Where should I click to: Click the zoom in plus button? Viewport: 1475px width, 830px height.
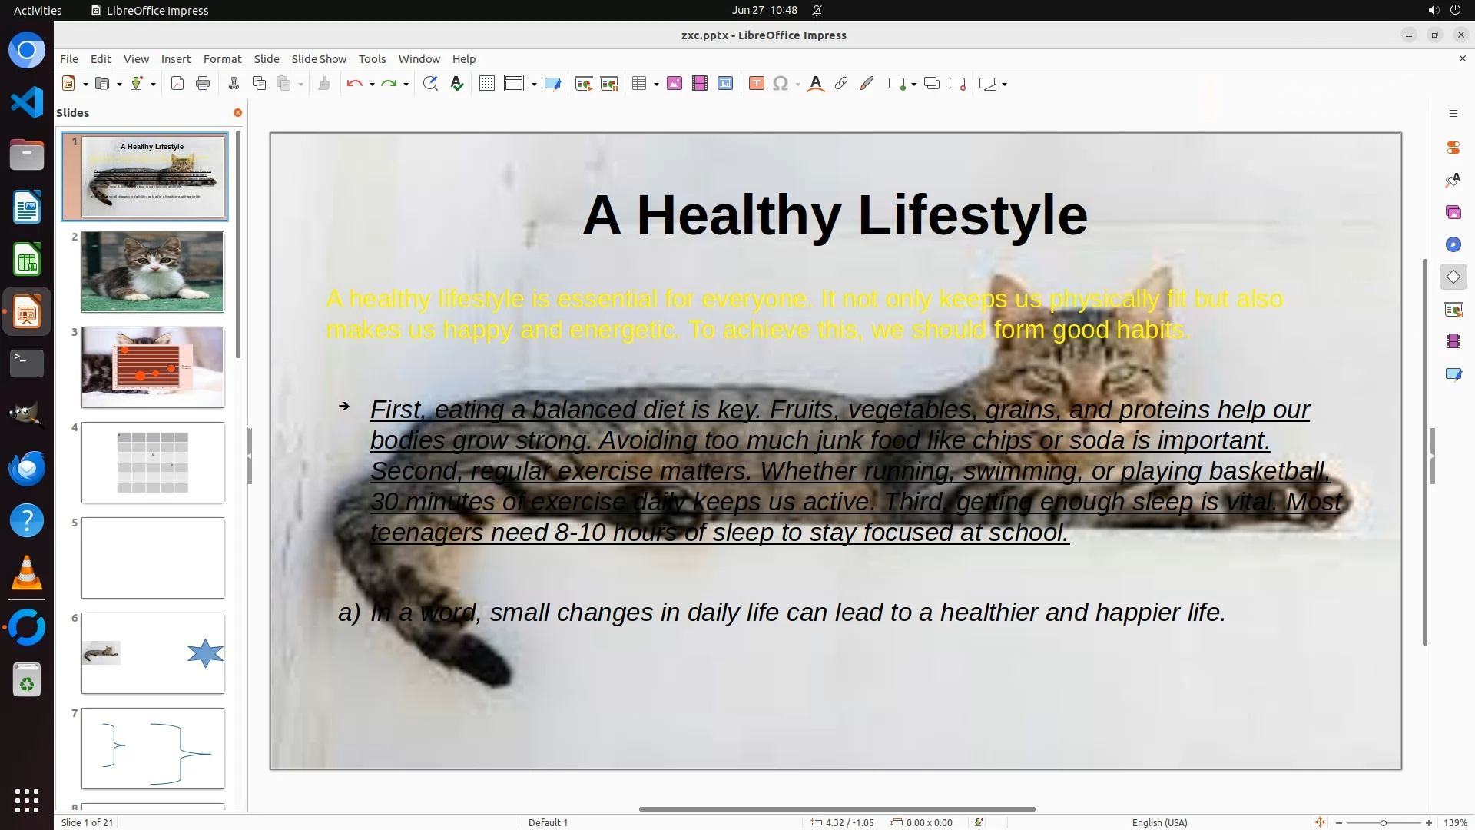click(1429, 822)
